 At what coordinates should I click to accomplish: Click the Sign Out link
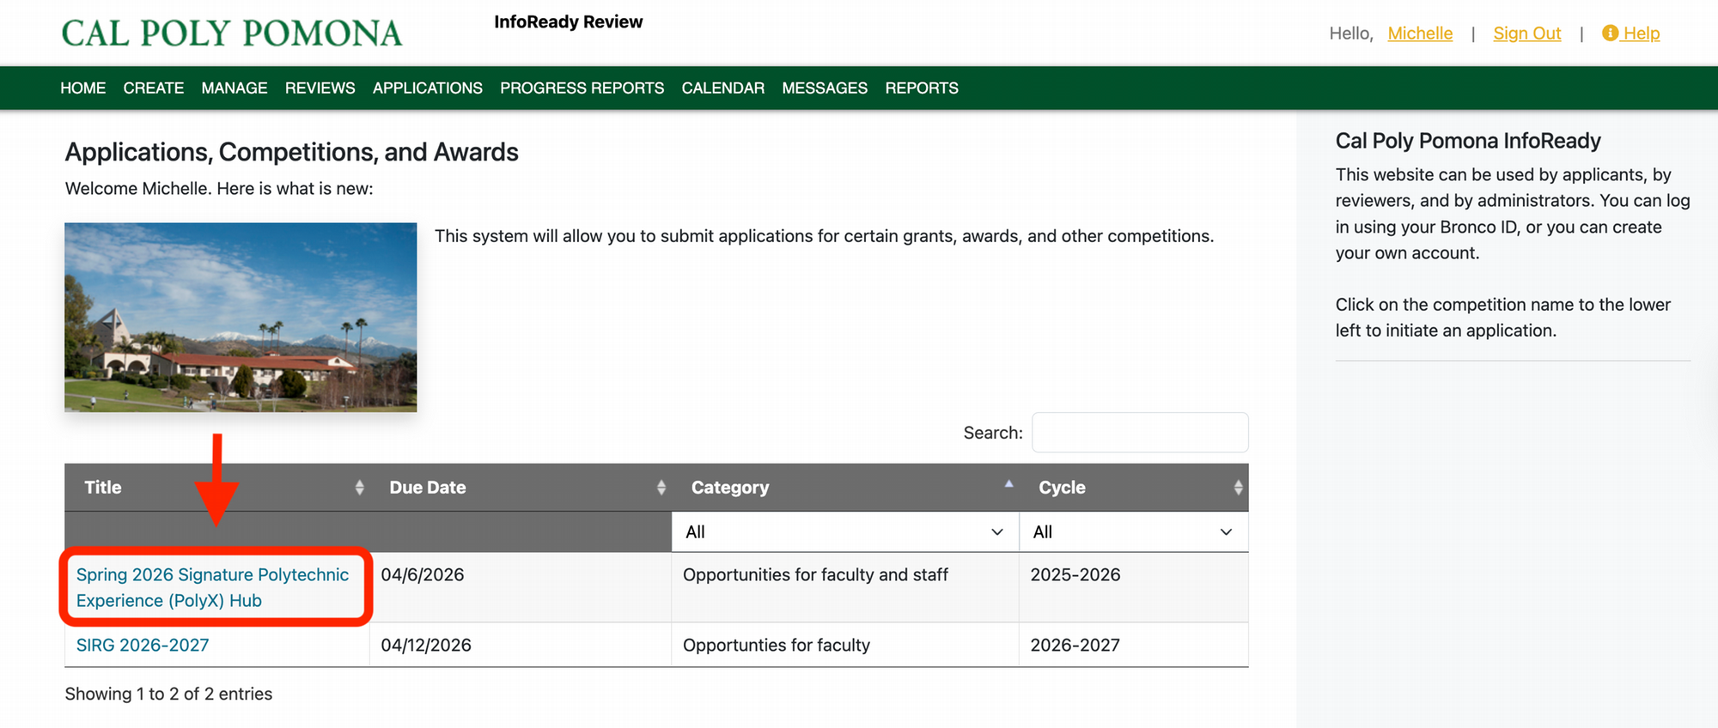pos(1526,33)
